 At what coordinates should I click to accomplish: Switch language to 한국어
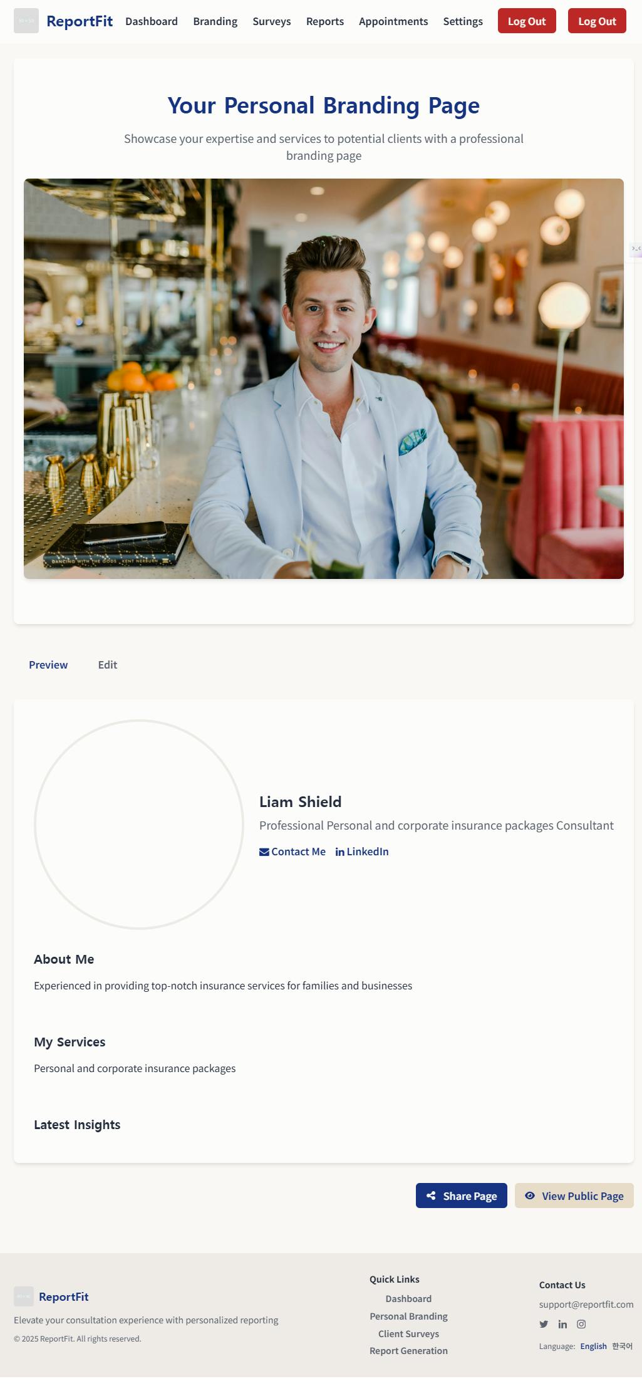pos(622,1346)
